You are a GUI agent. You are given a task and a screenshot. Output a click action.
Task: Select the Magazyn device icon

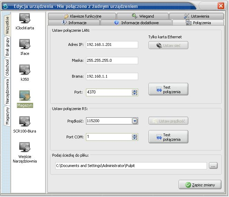(x=25, y=99)
